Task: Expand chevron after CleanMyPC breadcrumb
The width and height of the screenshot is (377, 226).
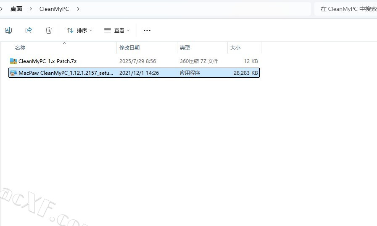Action: point(78,9)
